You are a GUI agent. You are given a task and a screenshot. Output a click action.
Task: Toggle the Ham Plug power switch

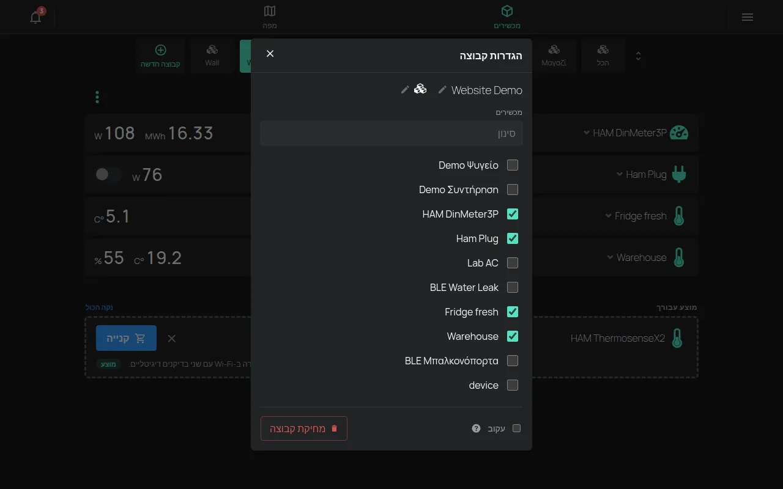point(109,174)
